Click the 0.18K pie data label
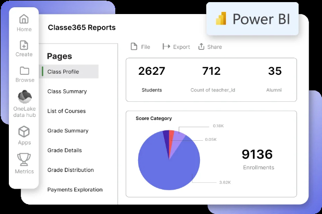 pyautogui.click(x=218, y=126)
